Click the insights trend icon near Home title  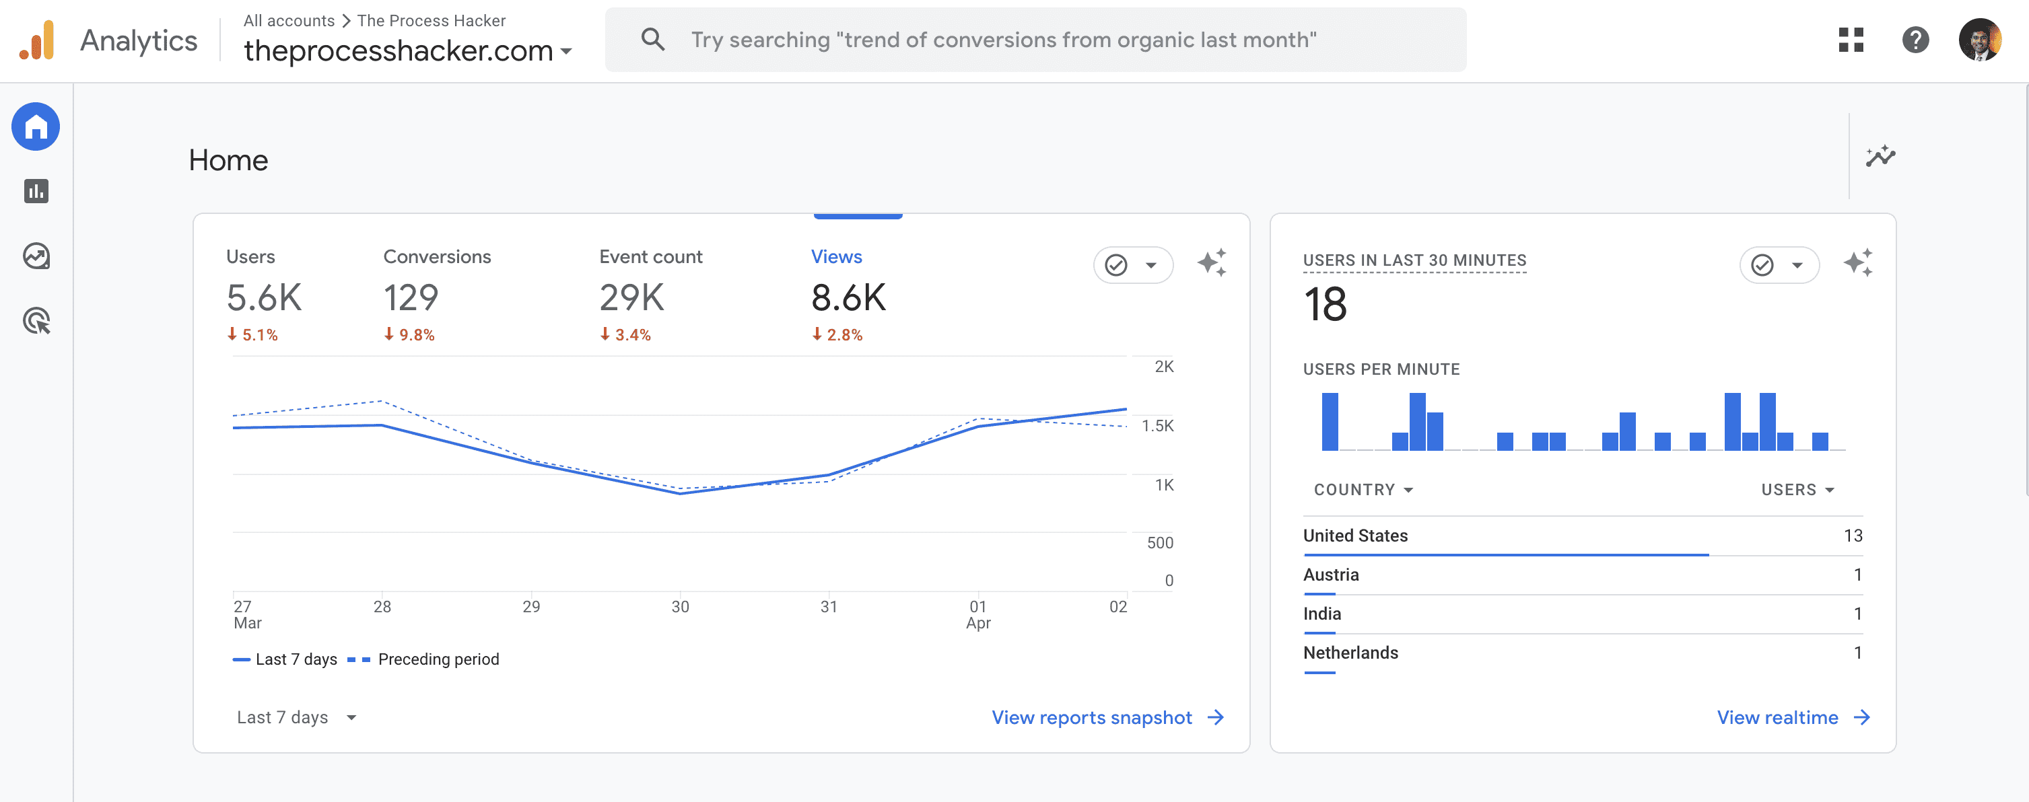click(x=1881, y=156)
